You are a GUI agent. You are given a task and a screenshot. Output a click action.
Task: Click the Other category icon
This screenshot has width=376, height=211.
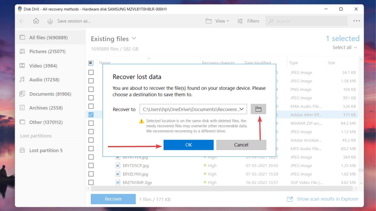22,122
